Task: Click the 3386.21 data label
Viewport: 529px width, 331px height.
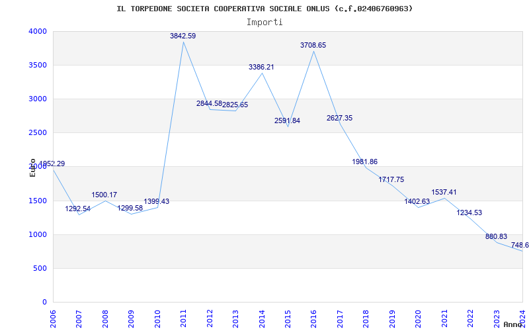Action: click(x=261, y=68)
